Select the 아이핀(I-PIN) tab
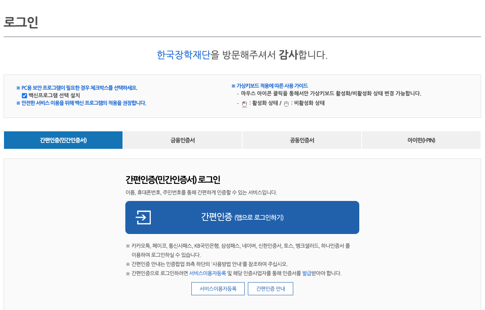Image resolution: width=485 pixels, height=310 pixels. (x=421, y=140)
